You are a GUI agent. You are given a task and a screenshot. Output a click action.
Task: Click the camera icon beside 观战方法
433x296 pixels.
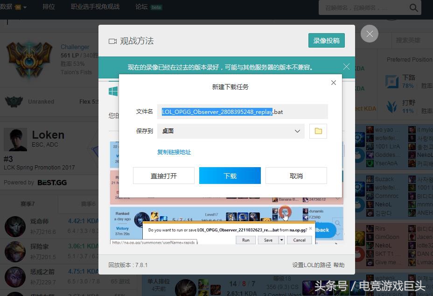[112, 41]
